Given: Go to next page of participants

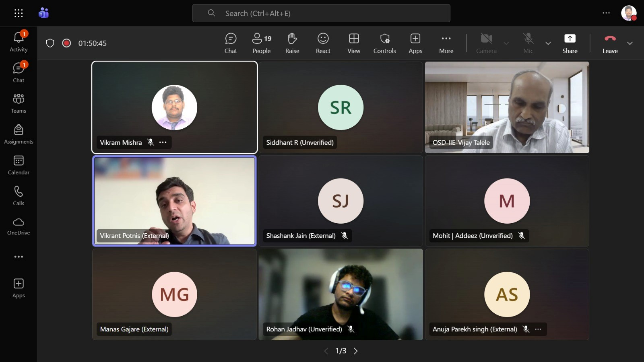Looking at the screenshot, I should (x=356, y=351).
